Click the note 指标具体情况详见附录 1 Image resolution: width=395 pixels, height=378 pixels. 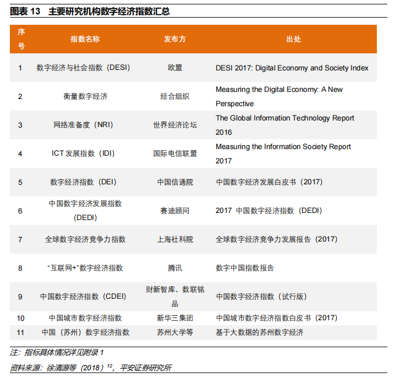coord(64,352)
